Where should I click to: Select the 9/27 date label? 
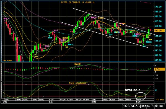tap(51, 102)
